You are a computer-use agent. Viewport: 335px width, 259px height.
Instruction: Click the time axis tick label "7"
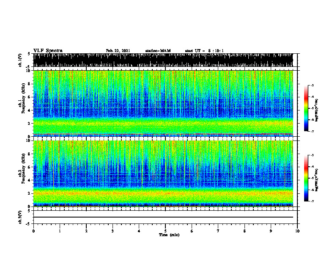tap(218, 231)
